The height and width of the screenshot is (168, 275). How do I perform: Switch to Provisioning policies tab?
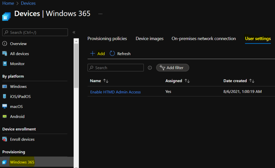107,38
